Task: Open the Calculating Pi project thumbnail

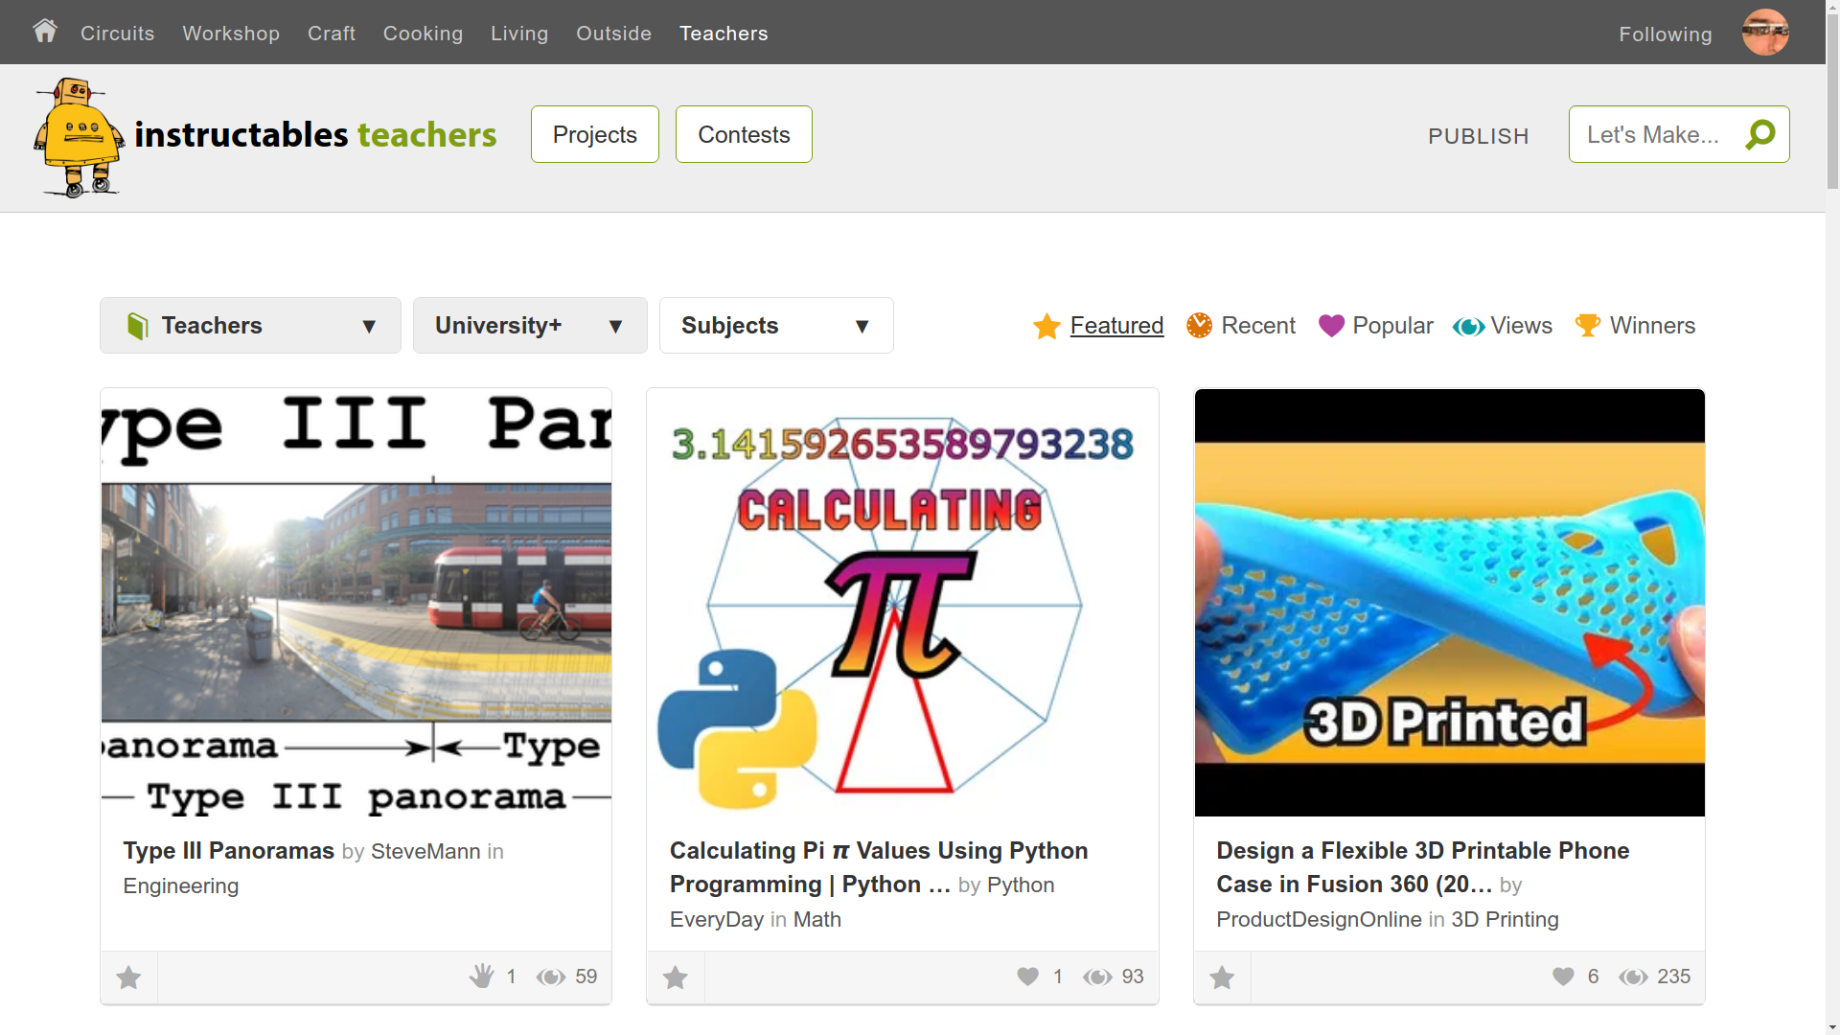Action: (x=902, y=602)
